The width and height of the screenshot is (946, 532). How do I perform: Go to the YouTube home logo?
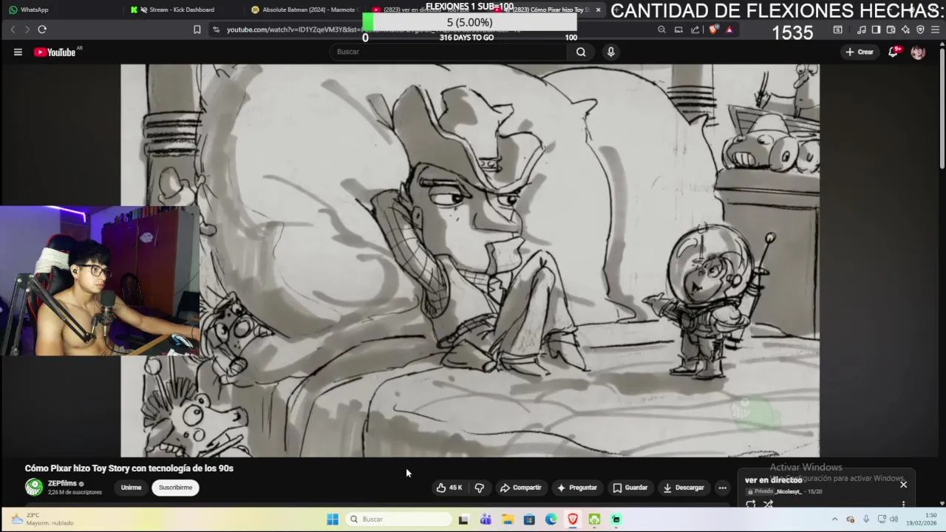click(55, 52)
